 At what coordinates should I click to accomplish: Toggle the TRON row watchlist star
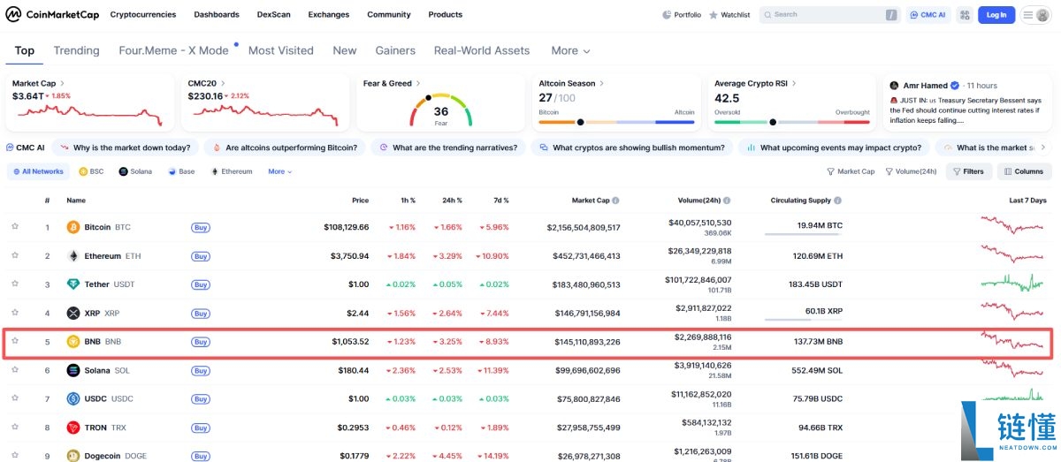point(15,428)
